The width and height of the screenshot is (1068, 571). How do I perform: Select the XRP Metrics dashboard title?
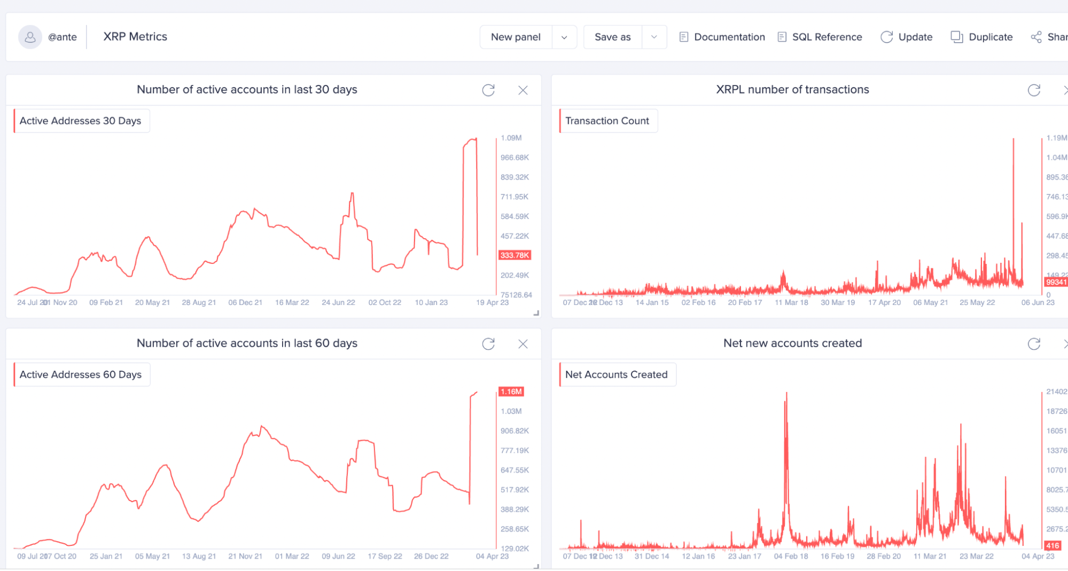click(x=135, y=36)
